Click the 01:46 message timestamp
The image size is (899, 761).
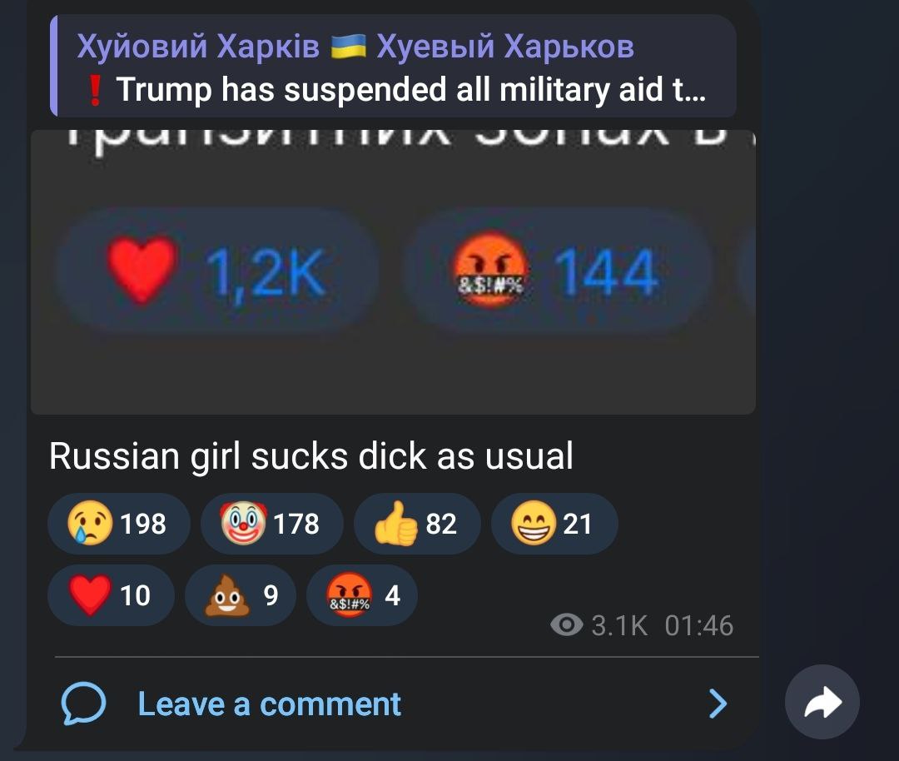click(x=699, y=625)
